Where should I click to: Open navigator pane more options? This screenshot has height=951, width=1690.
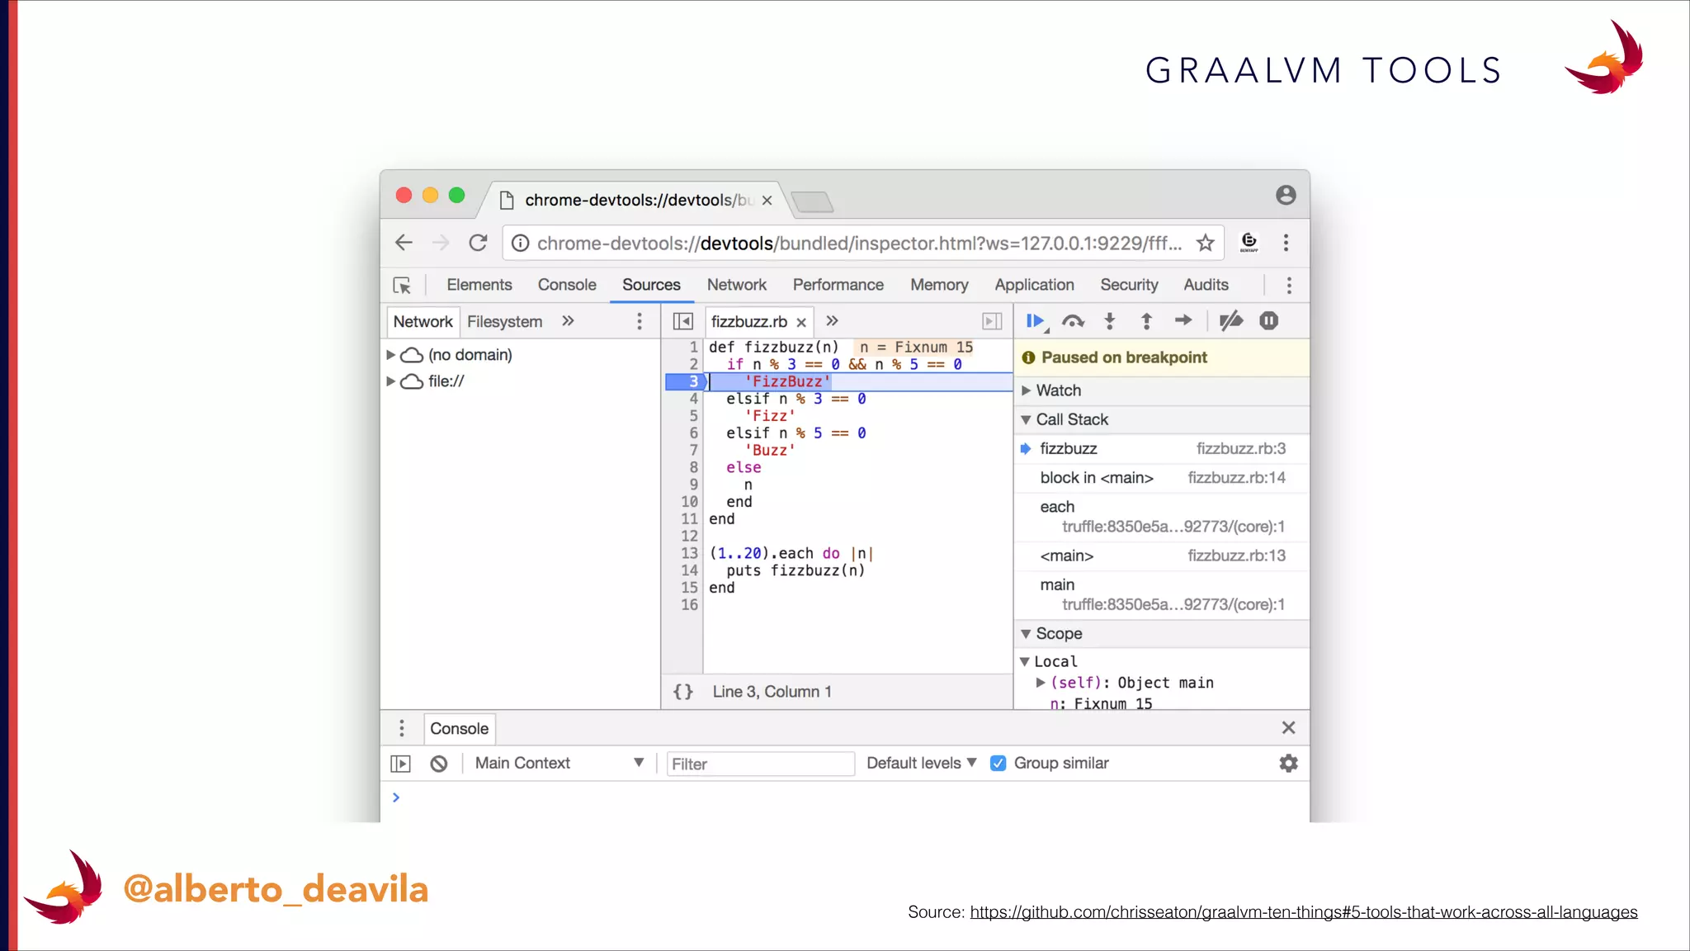tap(640, 321)
